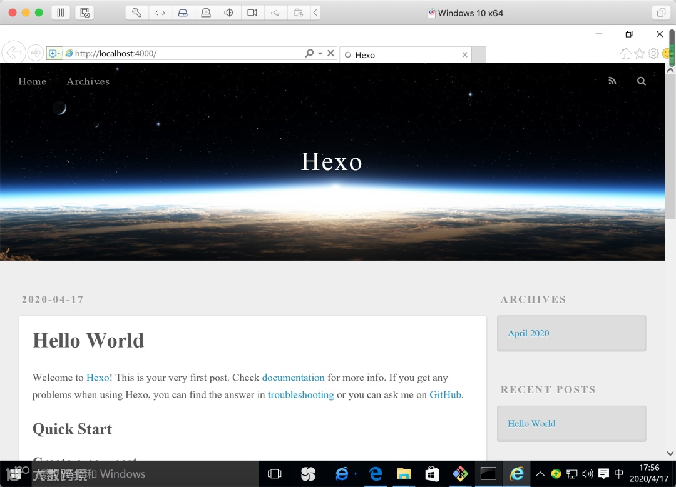The height and width of the screenshot is (487, 676).
Task: Switch to the active Internet Explorer window
Action: tap(516, 474)
